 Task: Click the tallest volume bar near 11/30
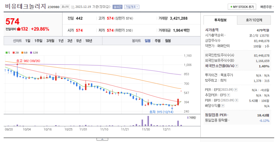point(148,121)
